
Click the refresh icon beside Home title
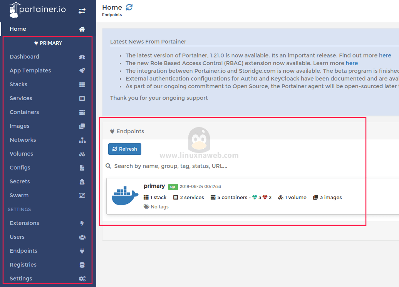point(129,7)
